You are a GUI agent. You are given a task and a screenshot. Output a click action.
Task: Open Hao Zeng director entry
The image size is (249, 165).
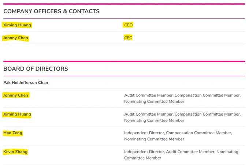click(x=13, y=133)
